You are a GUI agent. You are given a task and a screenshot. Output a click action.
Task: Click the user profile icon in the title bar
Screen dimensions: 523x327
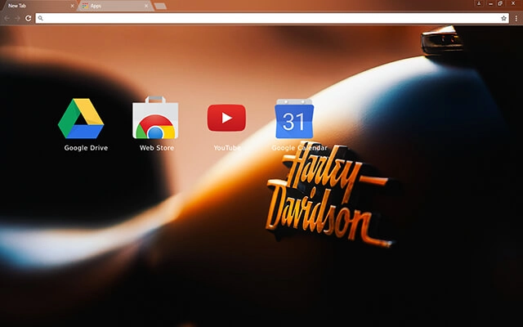coord(479,3)
